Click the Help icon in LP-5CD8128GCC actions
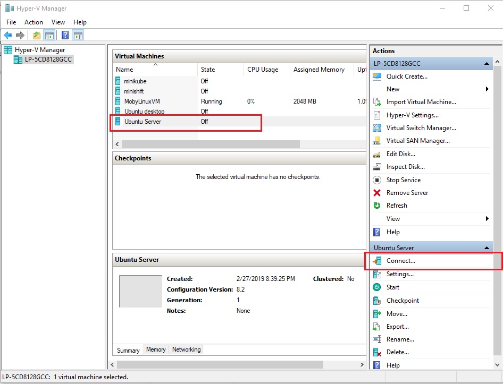This screenshot has height=384, width=503. pyautogui.click(x=377, y=232)
